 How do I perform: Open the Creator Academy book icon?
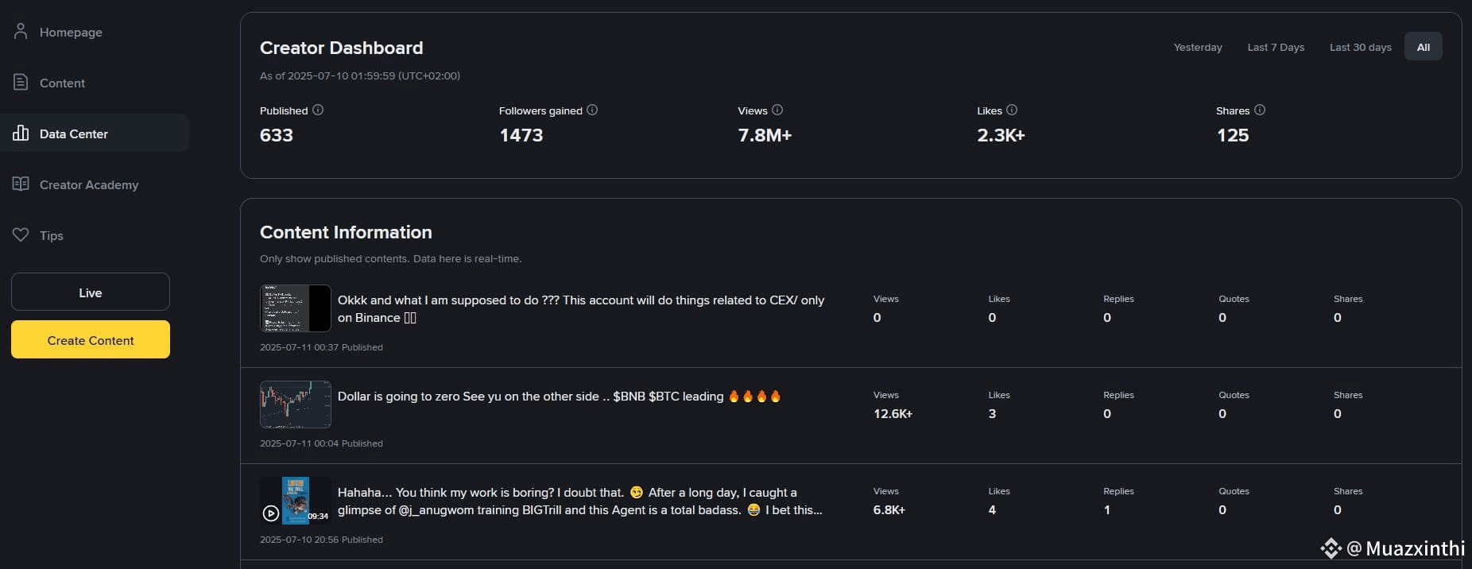pyautogui.click(x=21, y=184)
